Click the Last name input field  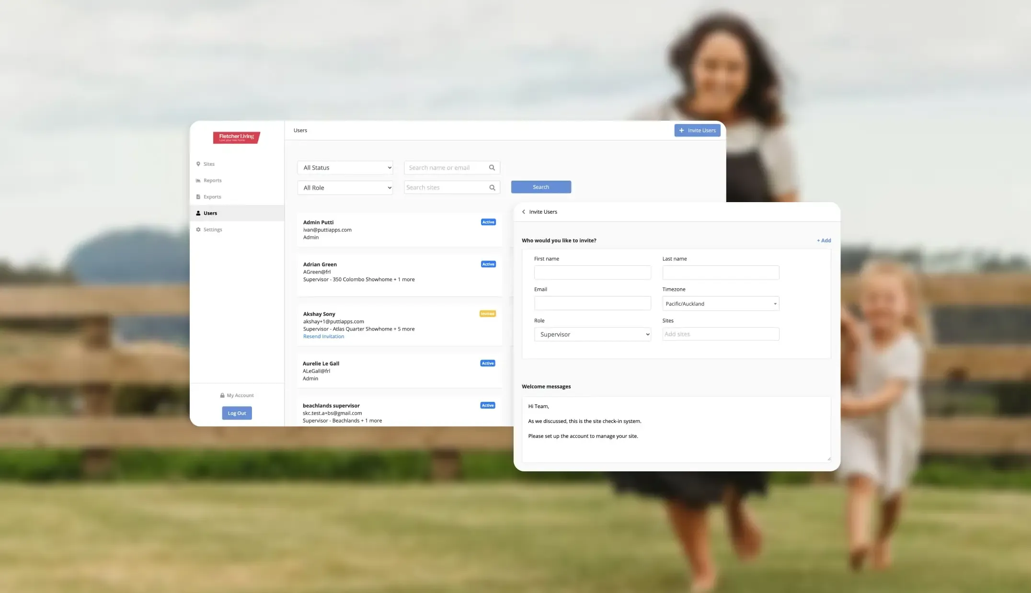[x=721, y=273]
